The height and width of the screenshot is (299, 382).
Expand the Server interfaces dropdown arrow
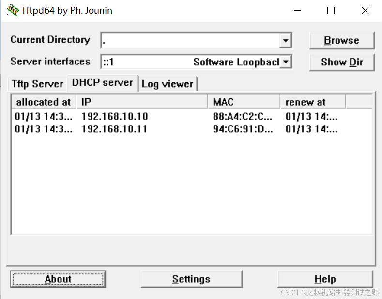tap(286, 62)
